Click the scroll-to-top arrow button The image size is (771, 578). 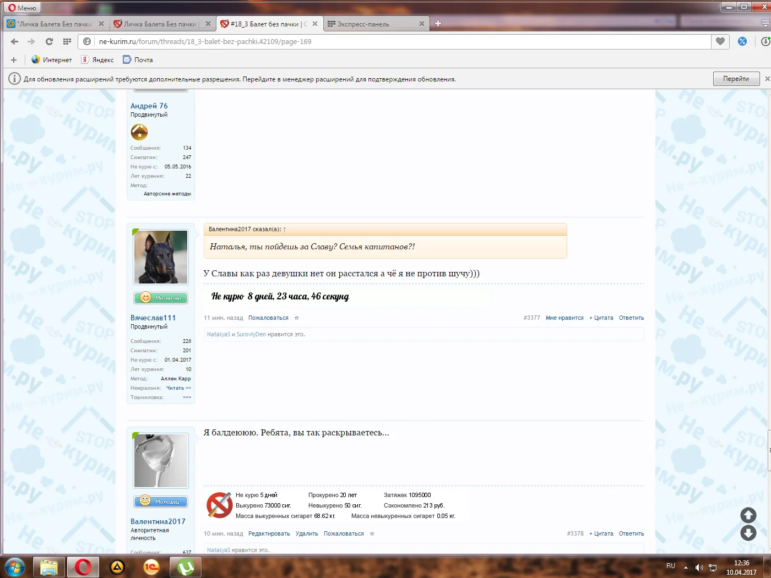pos(748,515)
